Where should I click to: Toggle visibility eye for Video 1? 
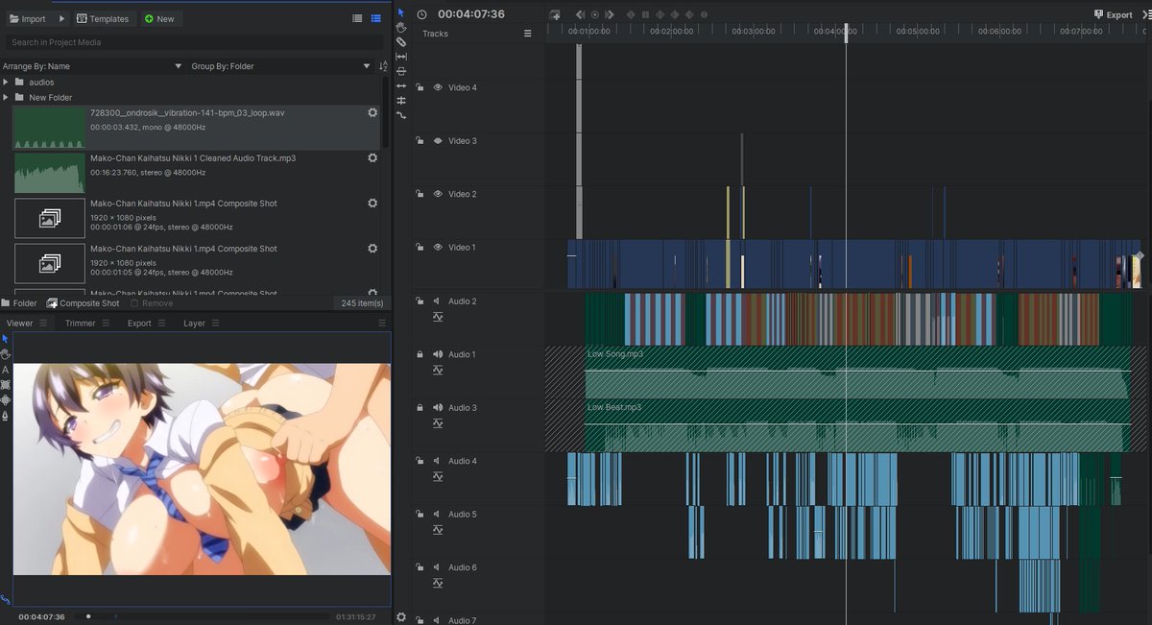coord(438,248)
